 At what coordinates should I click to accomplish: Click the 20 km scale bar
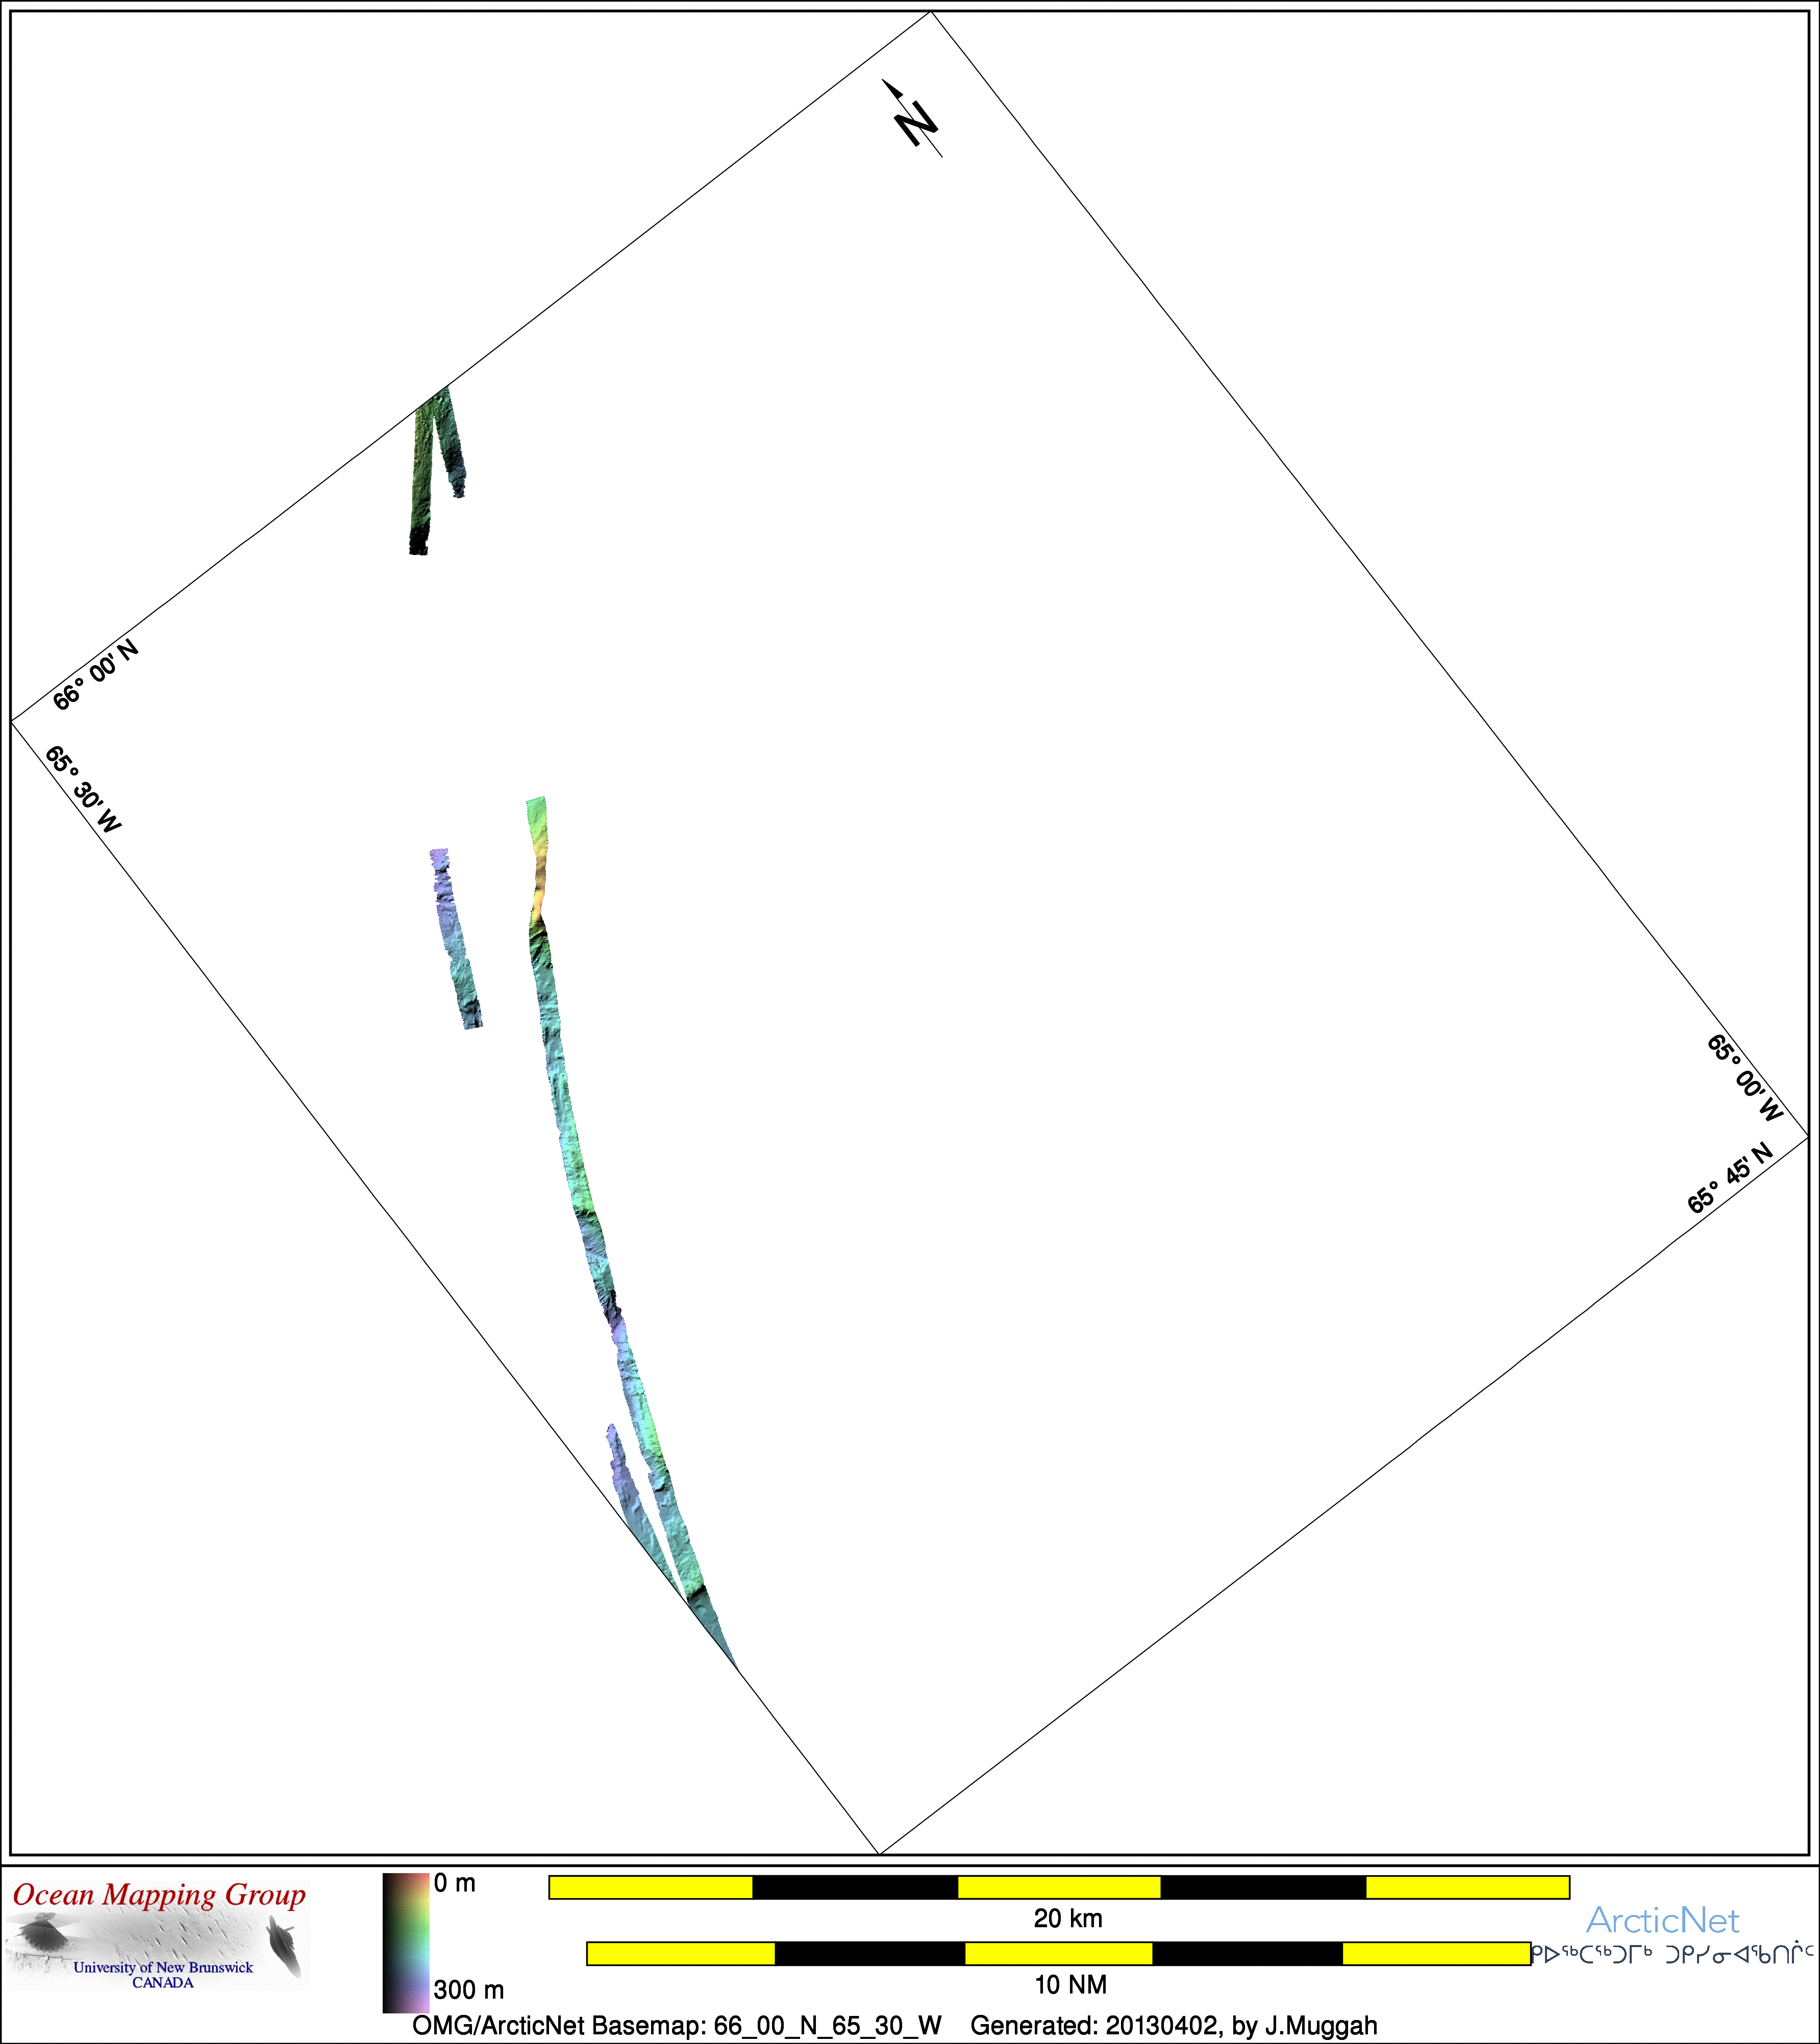1059,1887
